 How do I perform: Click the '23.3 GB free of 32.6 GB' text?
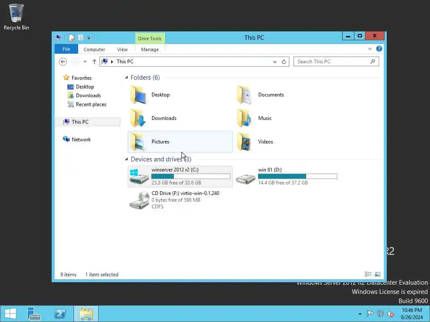tap(176, 183)
